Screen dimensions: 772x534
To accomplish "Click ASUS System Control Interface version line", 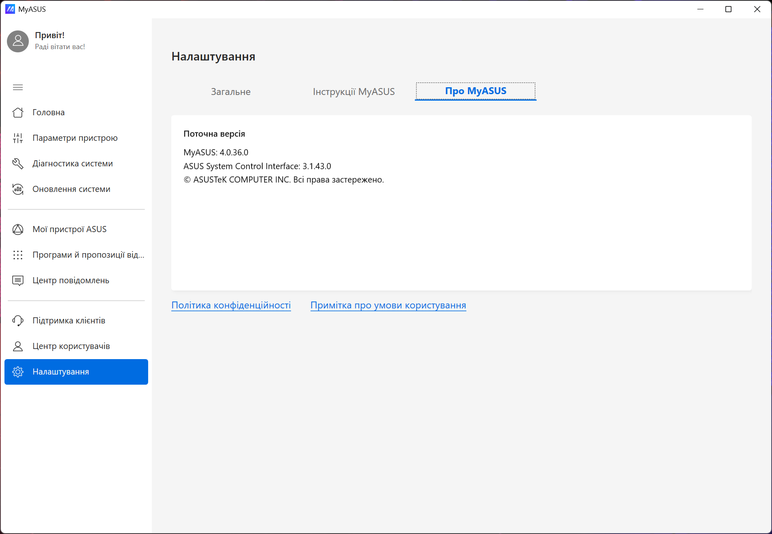I will pyautogui.click(x=257, y=166).
